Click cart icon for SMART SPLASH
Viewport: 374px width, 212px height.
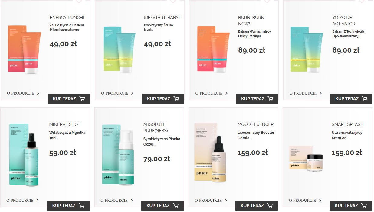tap(364, 205)
